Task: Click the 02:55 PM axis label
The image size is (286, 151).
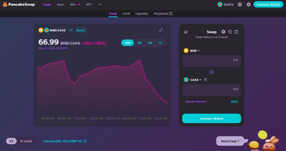Action: (161, 118)
